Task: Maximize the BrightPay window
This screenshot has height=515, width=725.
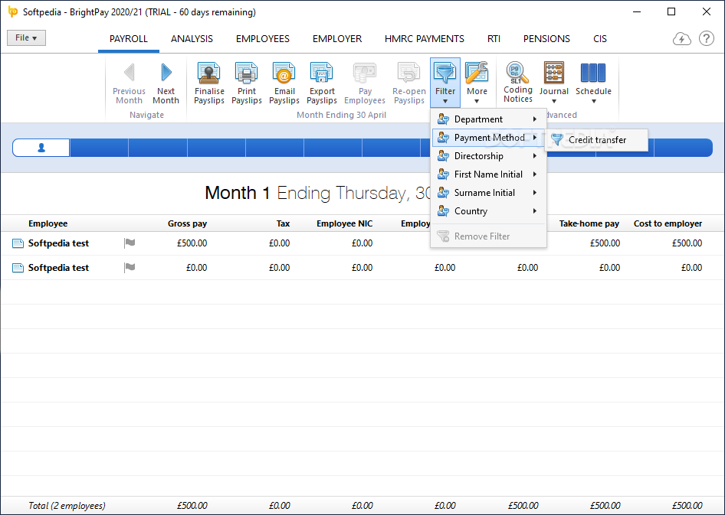Action: 671,12
